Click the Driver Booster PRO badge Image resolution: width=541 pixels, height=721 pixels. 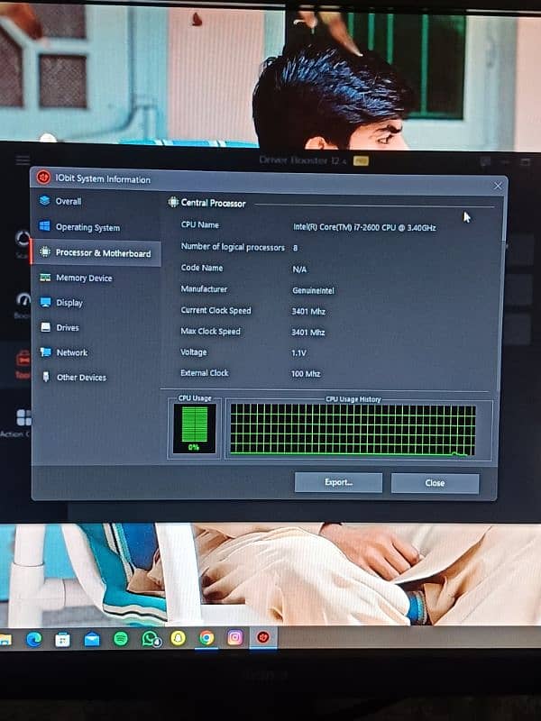point(361,161)
